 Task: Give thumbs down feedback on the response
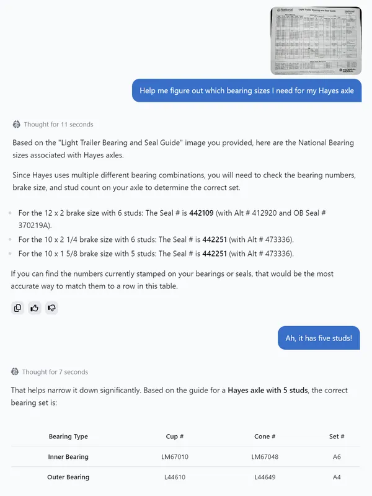(x=51, y=308)
